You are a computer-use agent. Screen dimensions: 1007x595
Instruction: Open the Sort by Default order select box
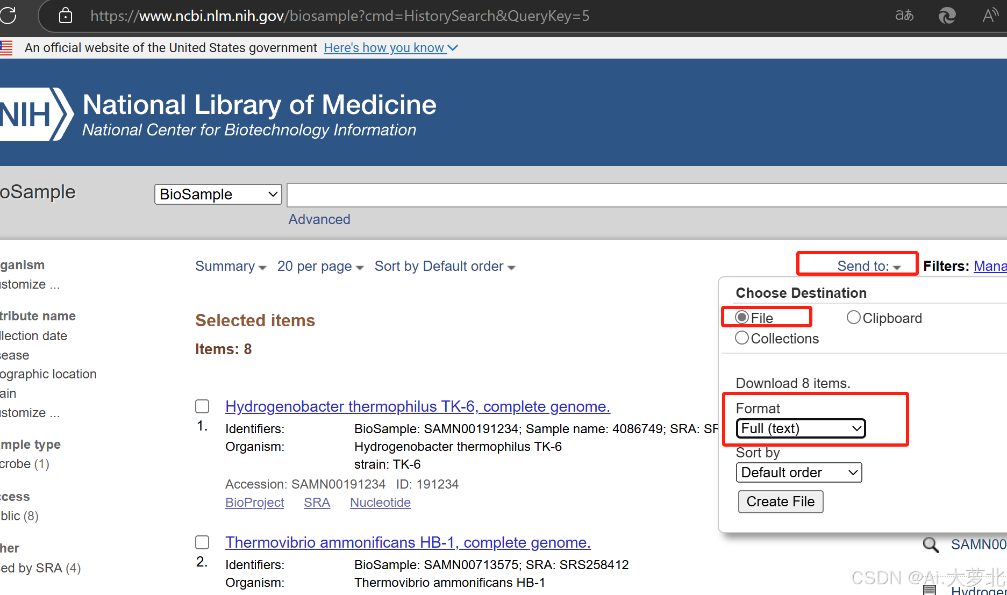pyautogui.click(x=799, y=472)
